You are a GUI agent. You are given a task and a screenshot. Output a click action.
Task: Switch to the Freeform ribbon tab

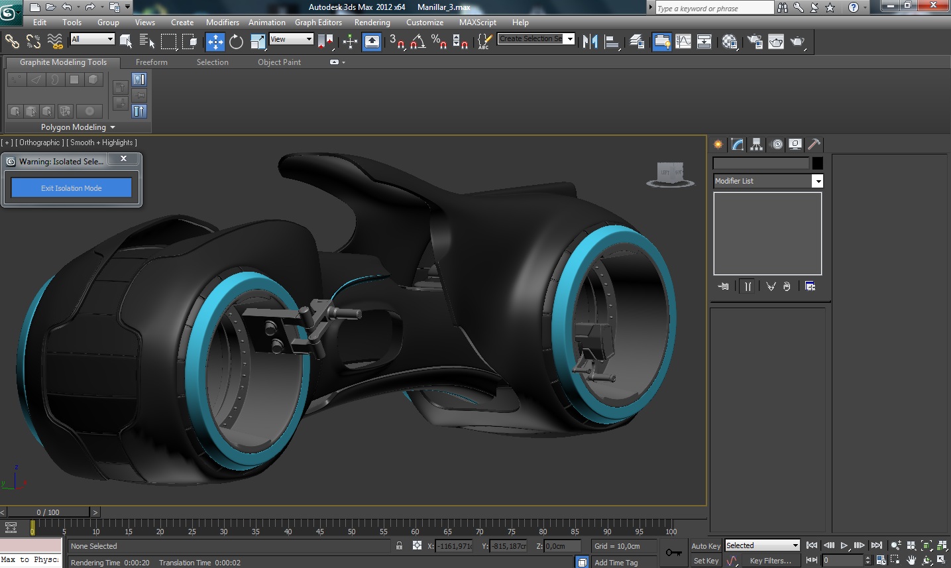151,62
